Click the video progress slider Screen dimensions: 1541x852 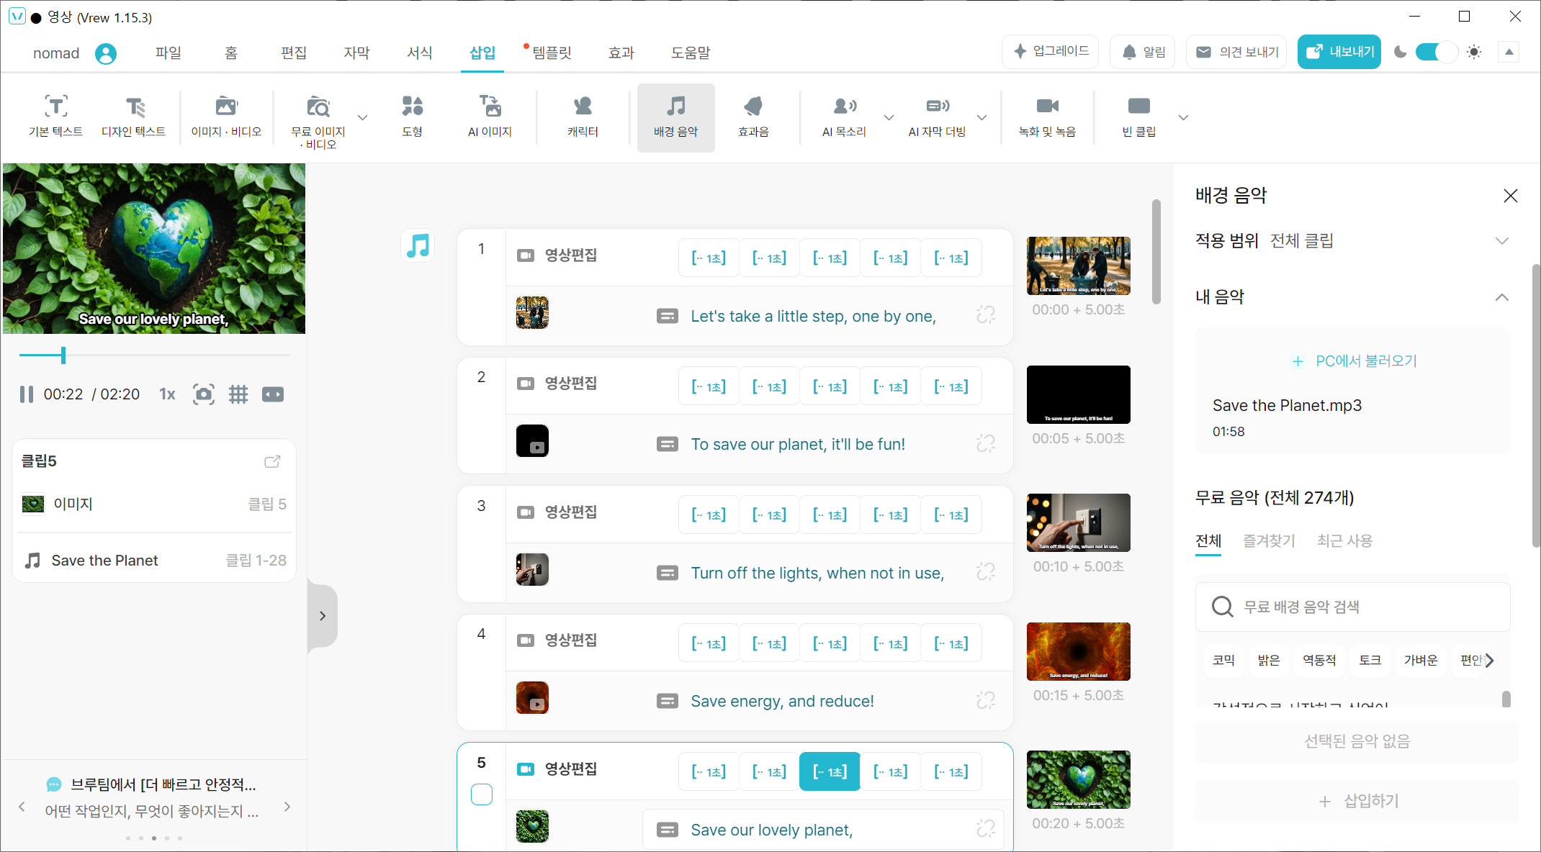154,355
